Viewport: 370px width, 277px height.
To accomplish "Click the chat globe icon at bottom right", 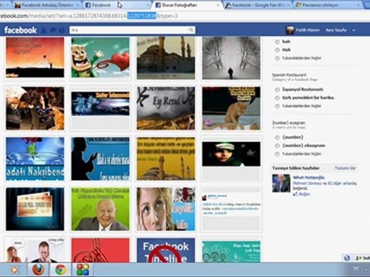I will pos(347,258).
